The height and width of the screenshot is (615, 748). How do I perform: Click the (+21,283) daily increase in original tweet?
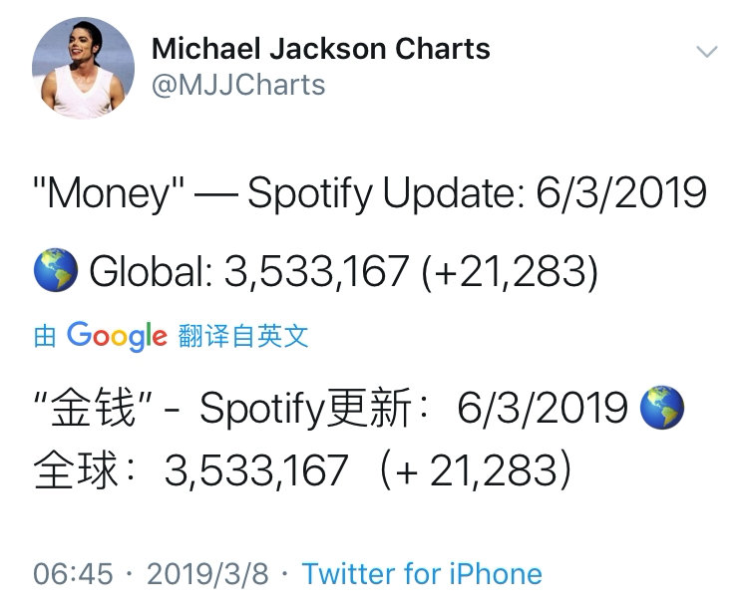[510, 271]
